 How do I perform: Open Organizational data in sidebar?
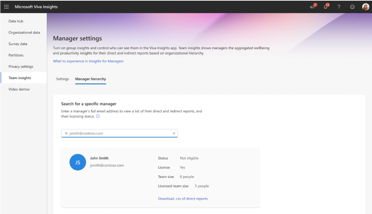[x=24, y=32]
